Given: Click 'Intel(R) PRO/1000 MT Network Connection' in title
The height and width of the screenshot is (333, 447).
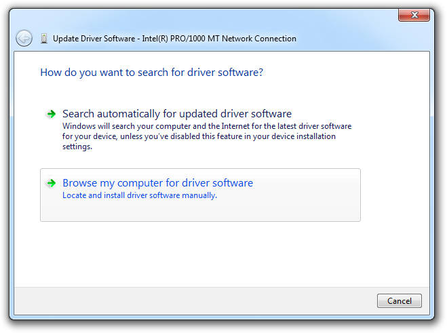Looking at the screenshot, I should (219, 39).
